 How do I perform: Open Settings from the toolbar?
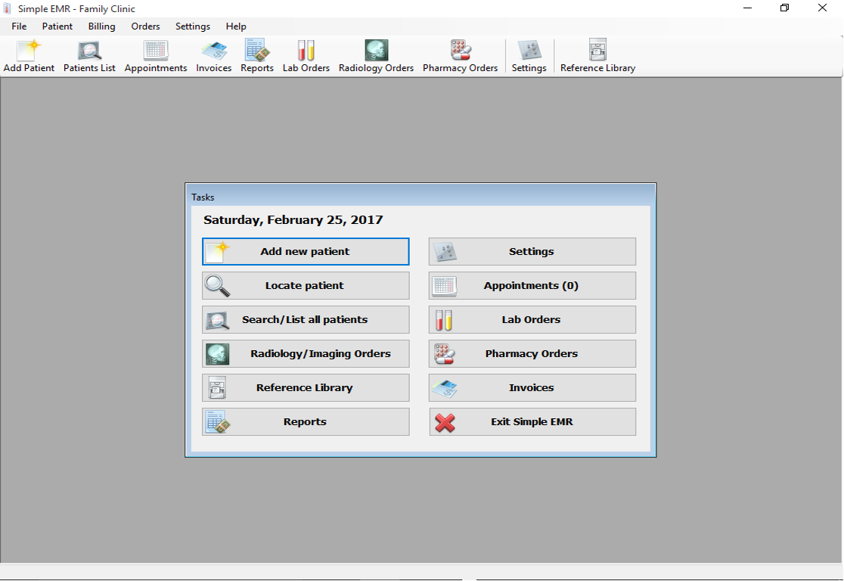coord(529,54)
